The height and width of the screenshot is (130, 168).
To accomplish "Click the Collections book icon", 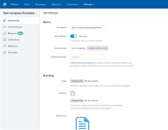I will pos(5,40).
